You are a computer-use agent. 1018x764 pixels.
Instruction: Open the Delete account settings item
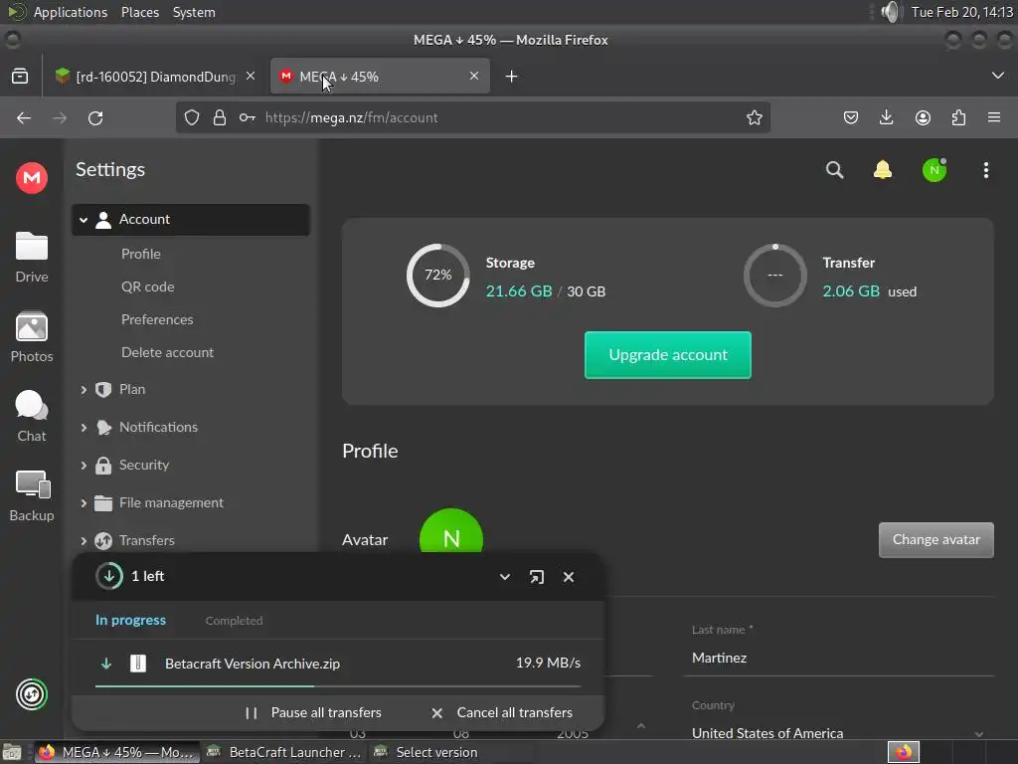[x=167, y=352]
